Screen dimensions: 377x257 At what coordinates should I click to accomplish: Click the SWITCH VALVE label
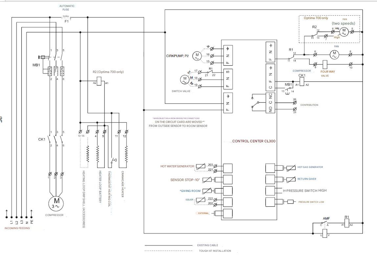[181, 91]
